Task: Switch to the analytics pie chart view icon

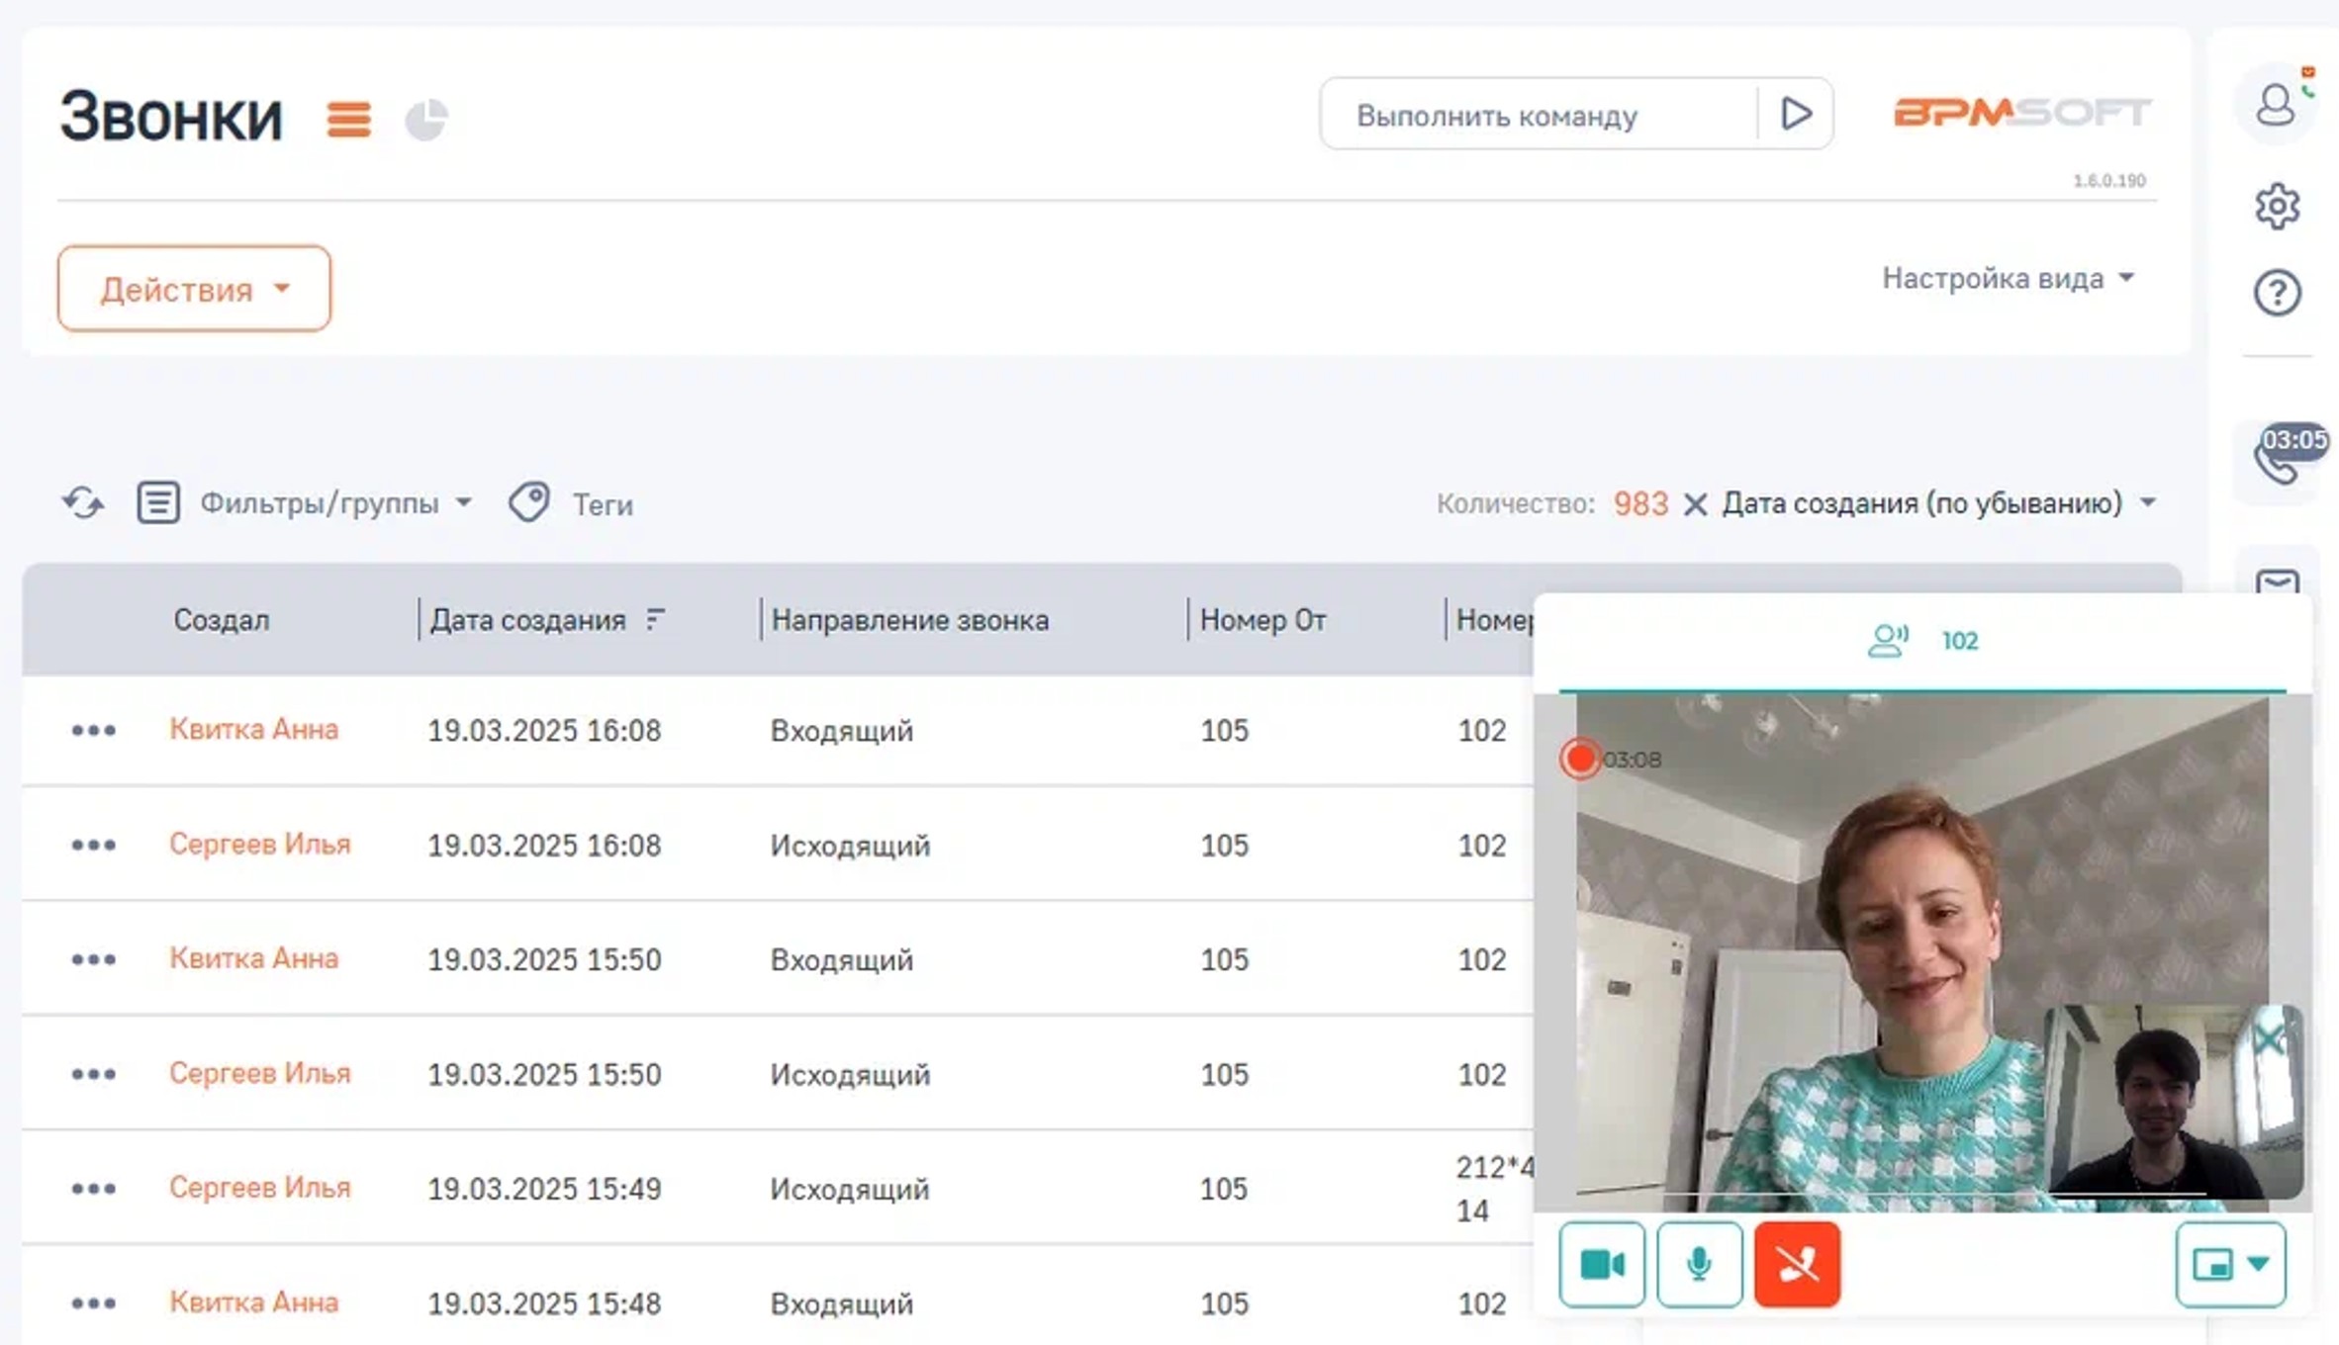Action: click(x=426, y=118)
